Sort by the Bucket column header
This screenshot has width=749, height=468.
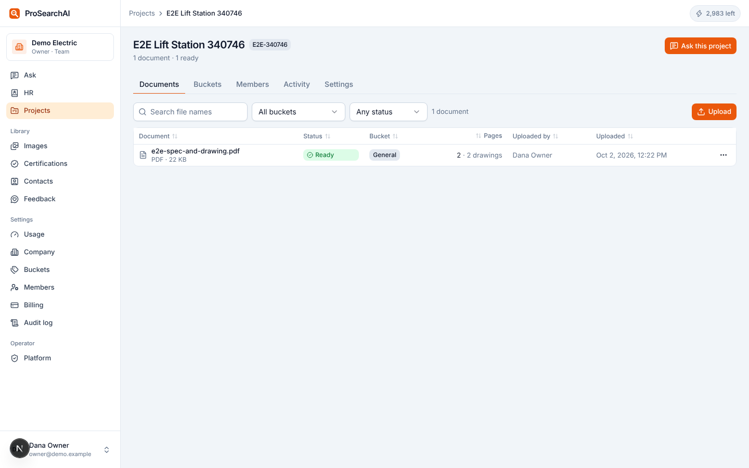pyautogui.click(x=383, y=136)
